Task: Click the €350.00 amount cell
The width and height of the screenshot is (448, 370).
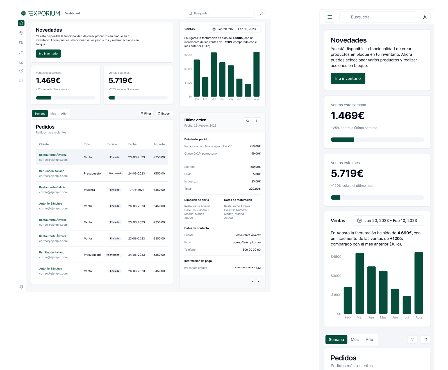Action: pos(159,190)
